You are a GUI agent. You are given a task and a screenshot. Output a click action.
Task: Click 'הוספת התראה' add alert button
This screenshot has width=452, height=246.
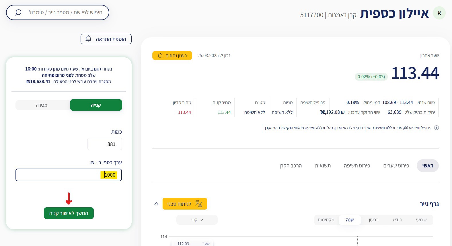tap(106, 39)
